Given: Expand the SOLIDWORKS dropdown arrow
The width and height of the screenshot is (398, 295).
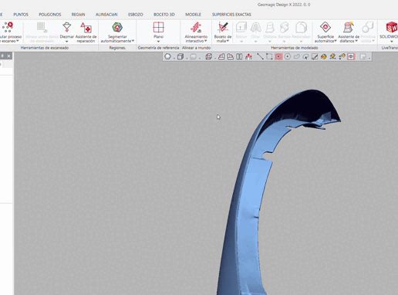Looking at the screenshot, I should 391,42.
